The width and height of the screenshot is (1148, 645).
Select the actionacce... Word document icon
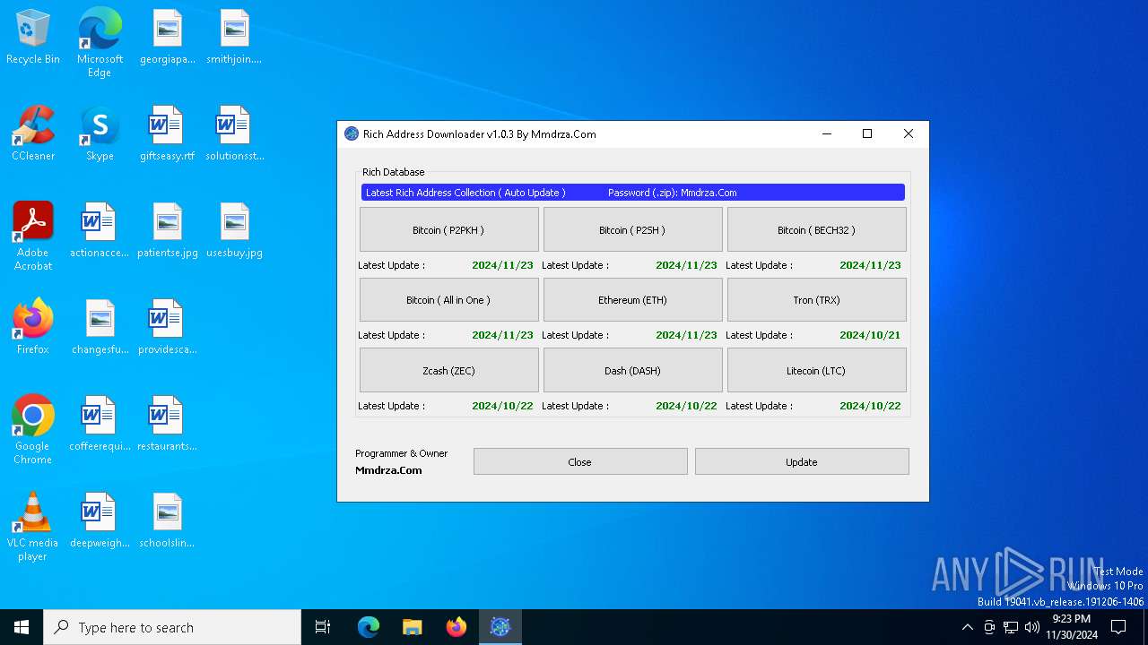tap(100, 231)
